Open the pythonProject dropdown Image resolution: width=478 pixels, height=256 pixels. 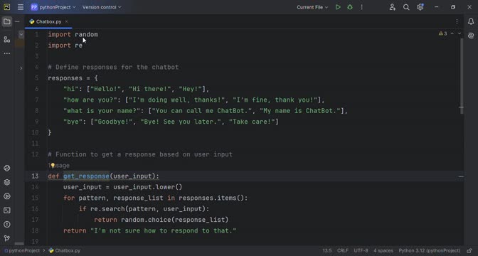[53, 7]
